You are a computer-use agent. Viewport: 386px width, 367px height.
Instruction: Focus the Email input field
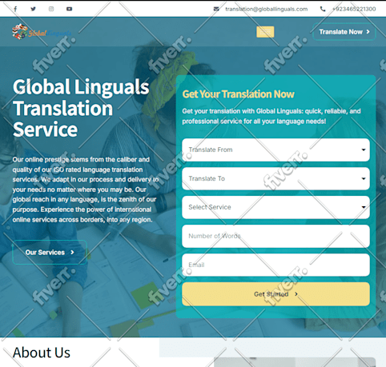(x=275, y=265)
